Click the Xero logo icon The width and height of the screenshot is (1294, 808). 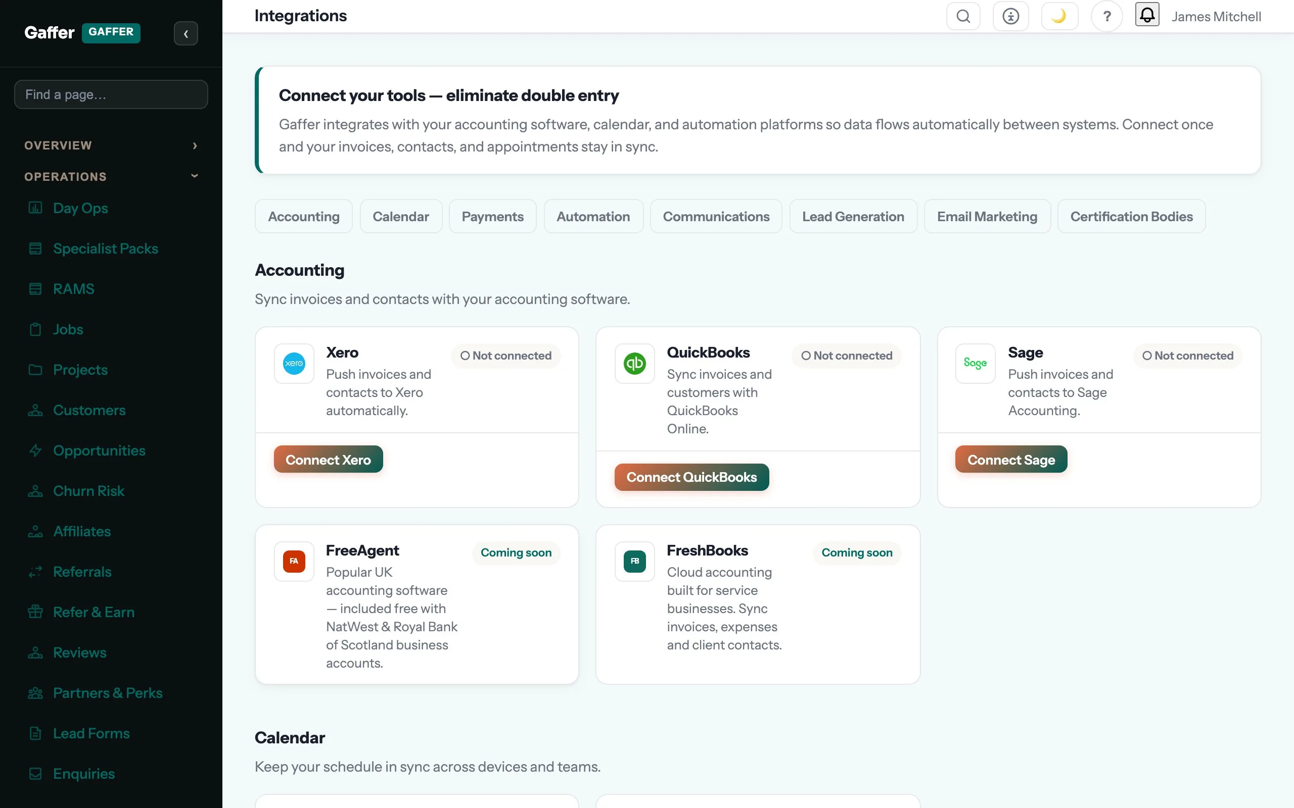tap(294, 364)
